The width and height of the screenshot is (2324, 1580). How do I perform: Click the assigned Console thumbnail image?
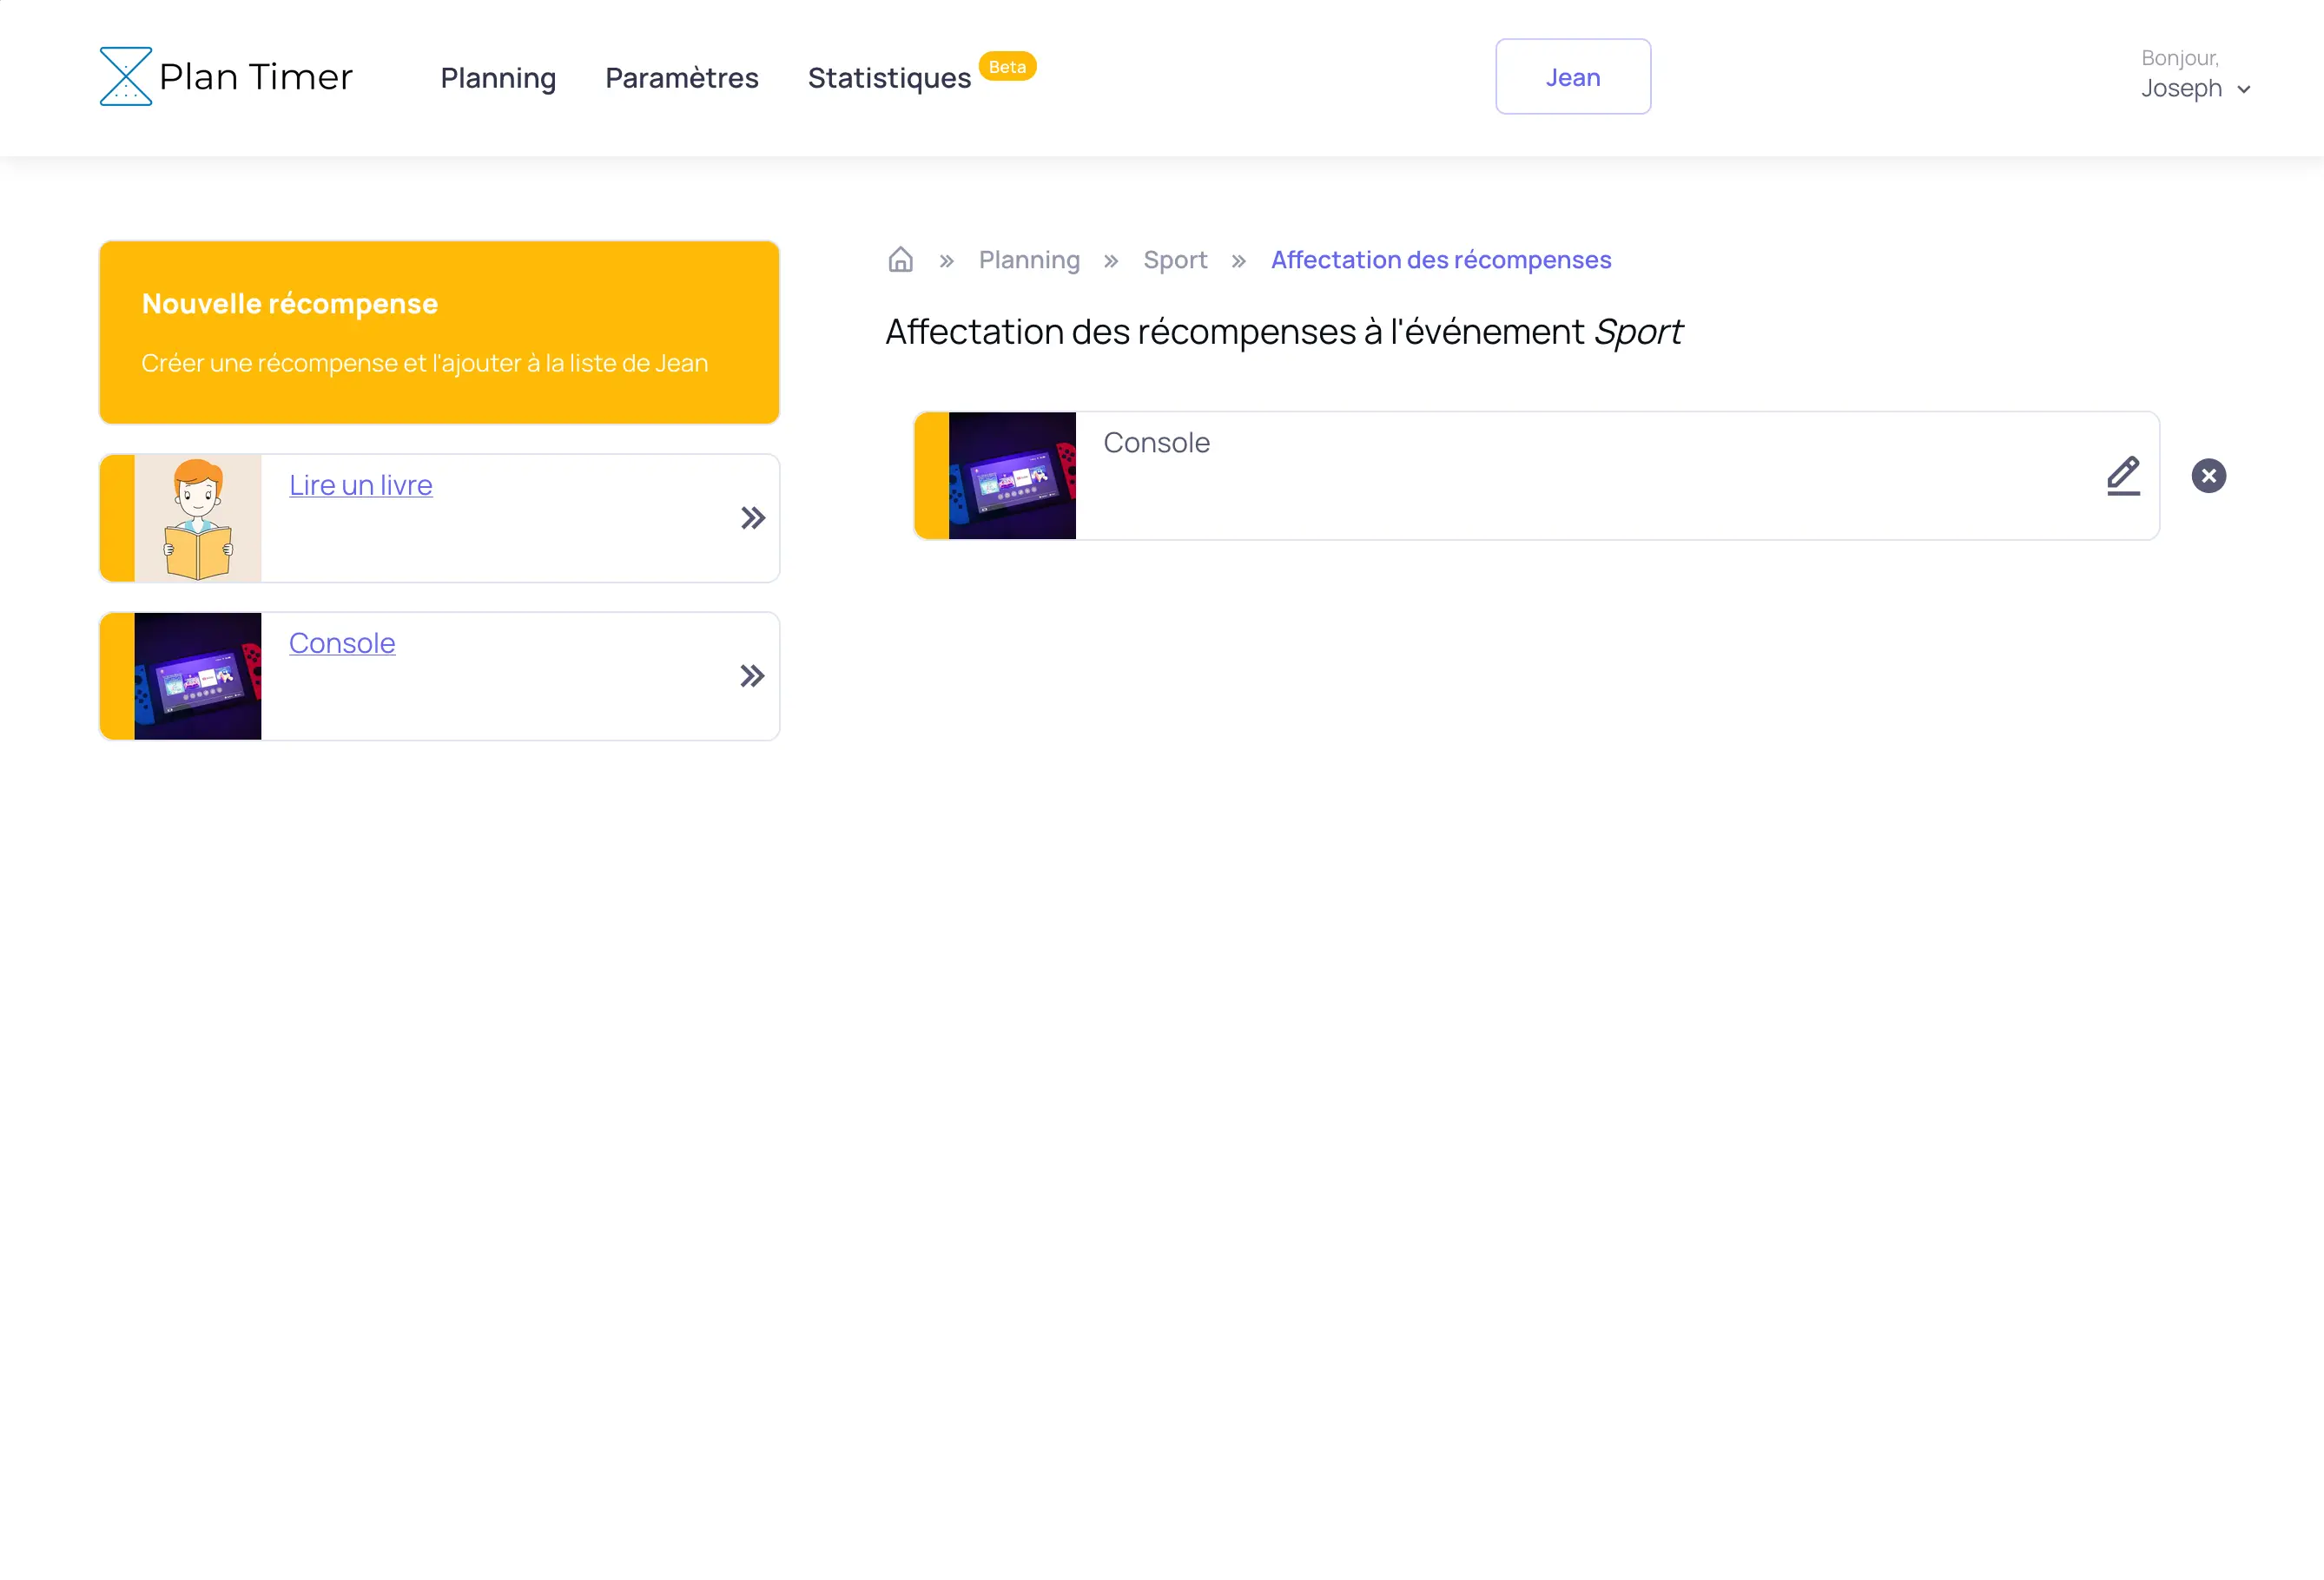coord(1011,476)
